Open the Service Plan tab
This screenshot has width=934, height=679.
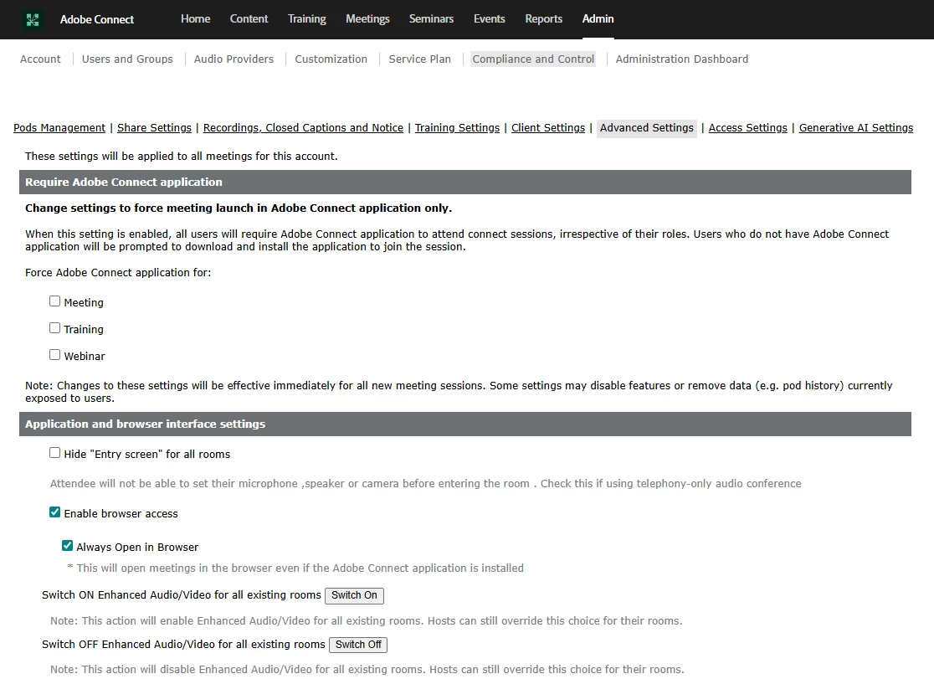(x=420, y=59)
